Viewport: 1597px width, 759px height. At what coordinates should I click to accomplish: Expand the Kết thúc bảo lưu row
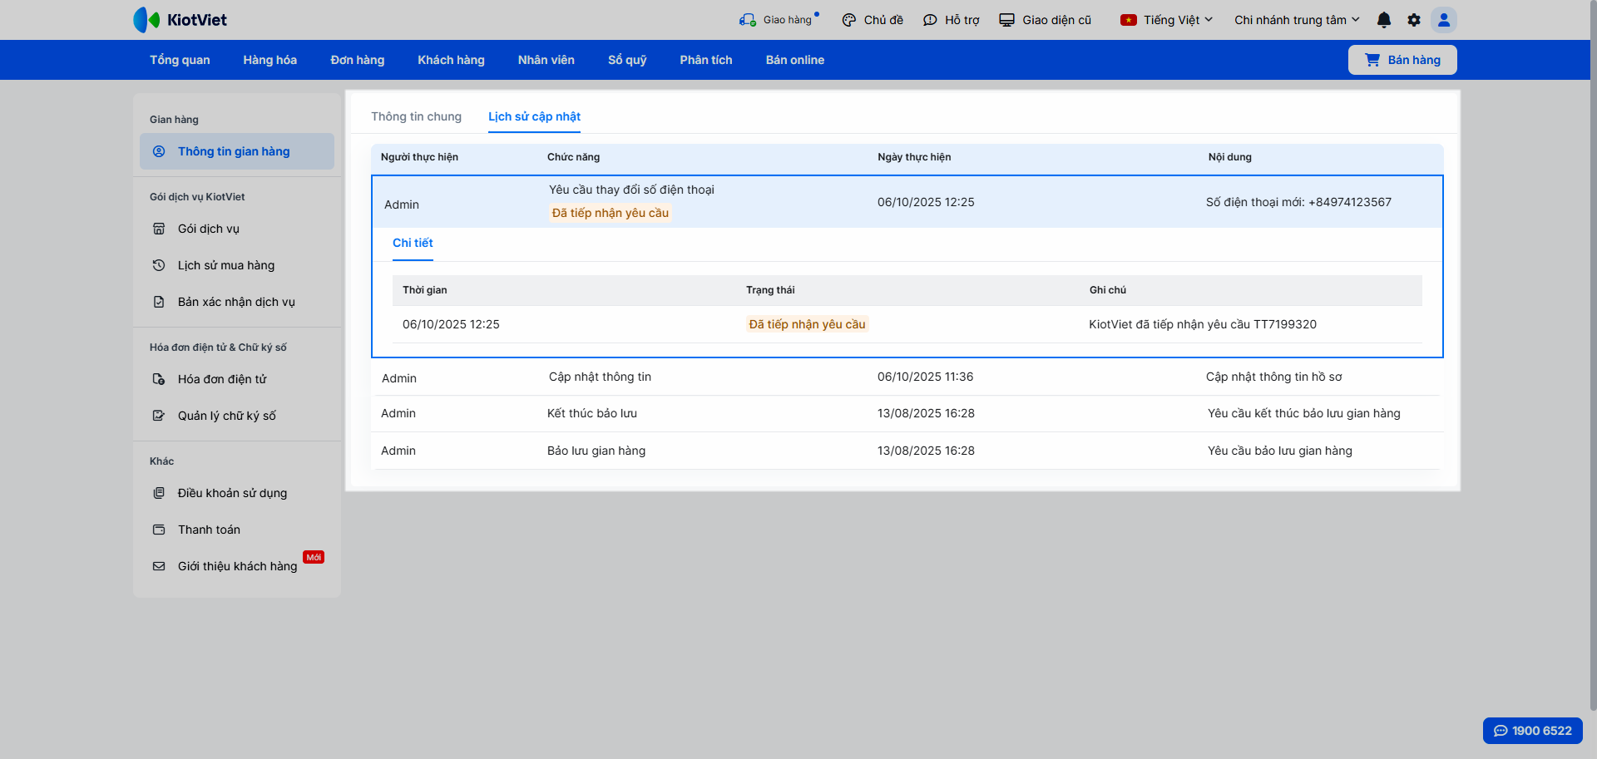click(x=907, y=413)
